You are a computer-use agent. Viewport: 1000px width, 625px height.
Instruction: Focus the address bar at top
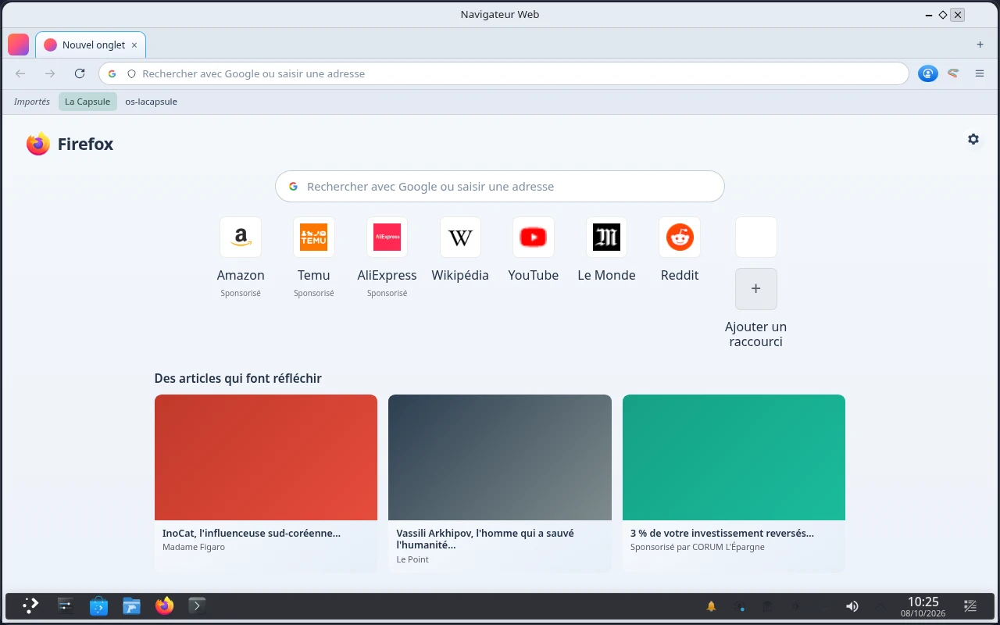pos(504,73)
